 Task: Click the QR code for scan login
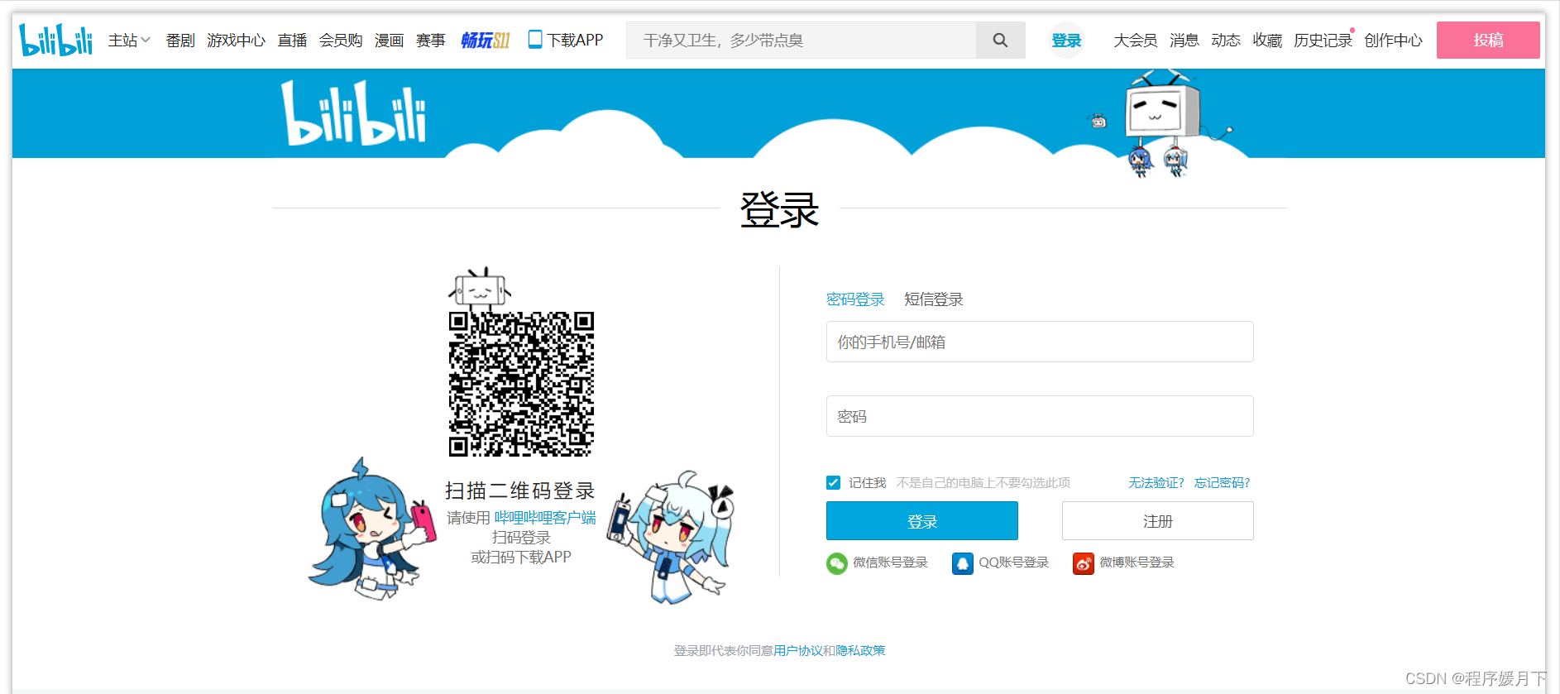521,384
